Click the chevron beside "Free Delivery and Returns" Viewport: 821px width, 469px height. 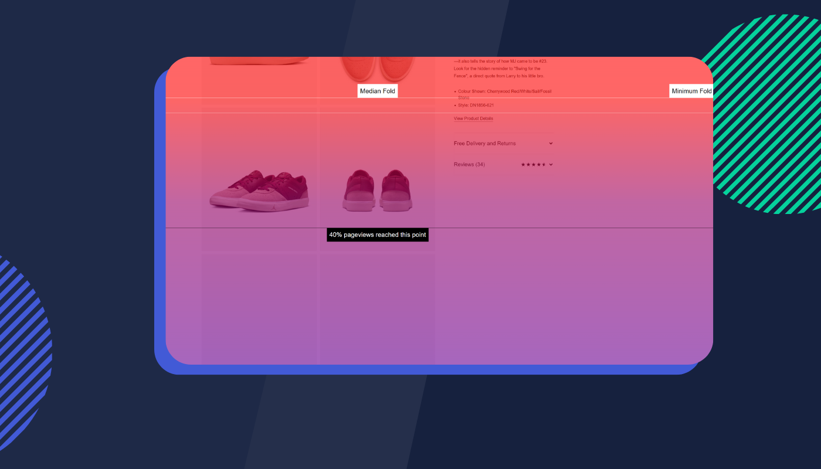point(550,143)
